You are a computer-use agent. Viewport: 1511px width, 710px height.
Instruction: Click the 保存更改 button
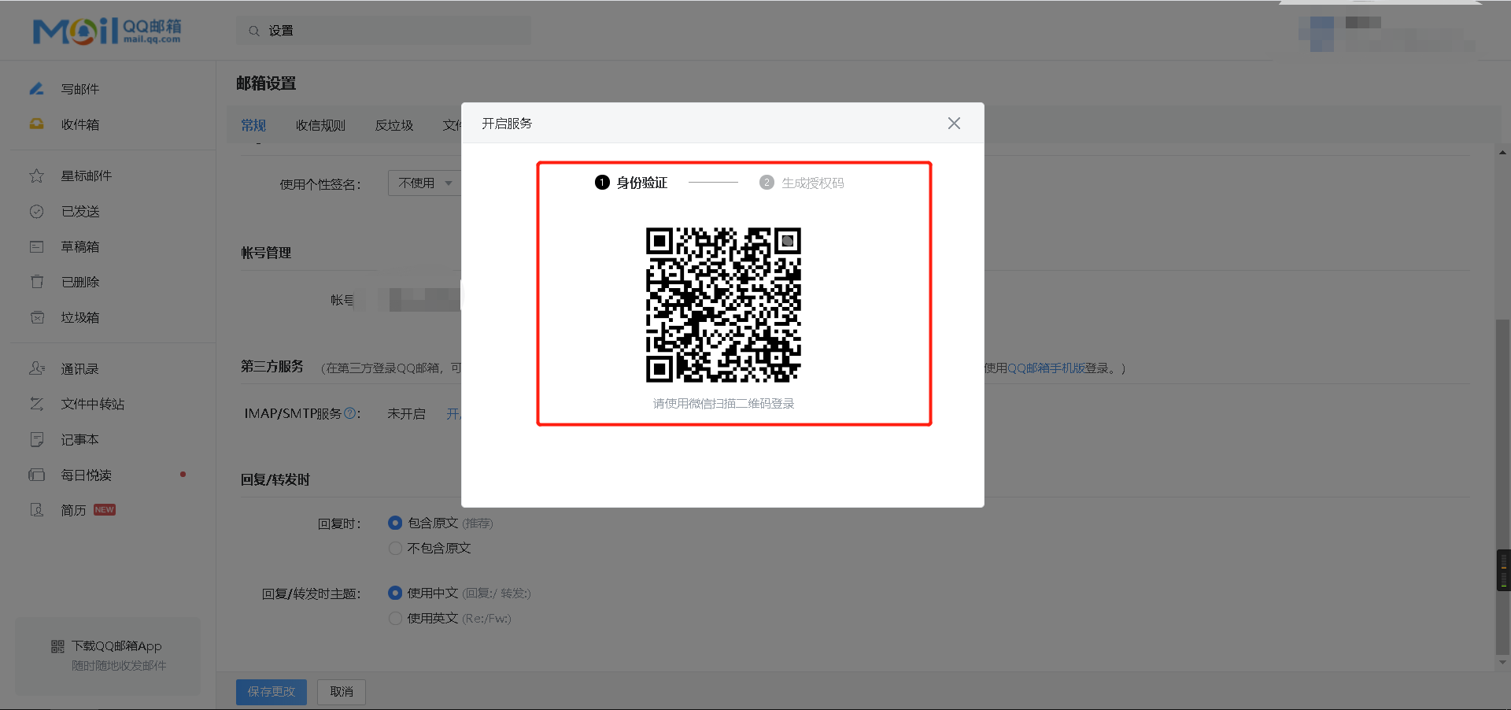pyautogui.click(x=272, y=691)
